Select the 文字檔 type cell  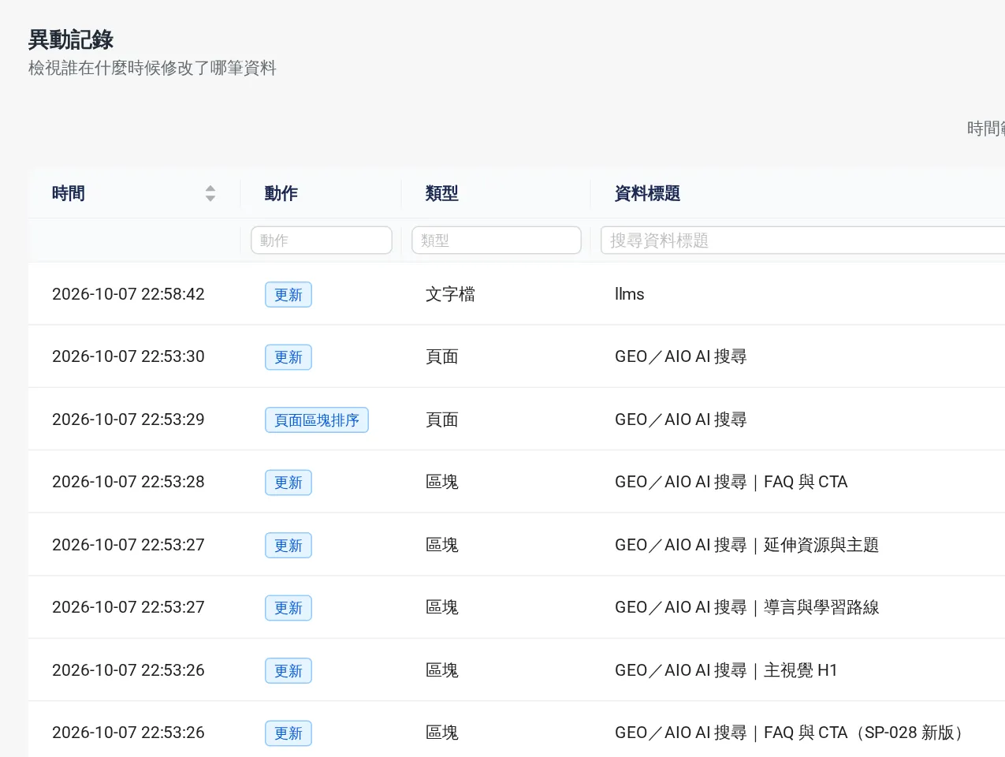(x=450, y=294)
